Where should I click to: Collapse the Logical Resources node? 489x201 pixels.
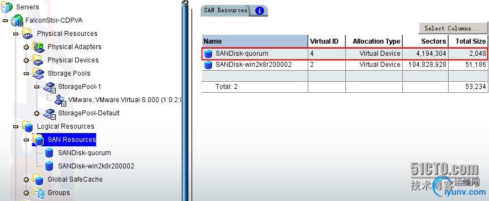[x=15, y=126]
